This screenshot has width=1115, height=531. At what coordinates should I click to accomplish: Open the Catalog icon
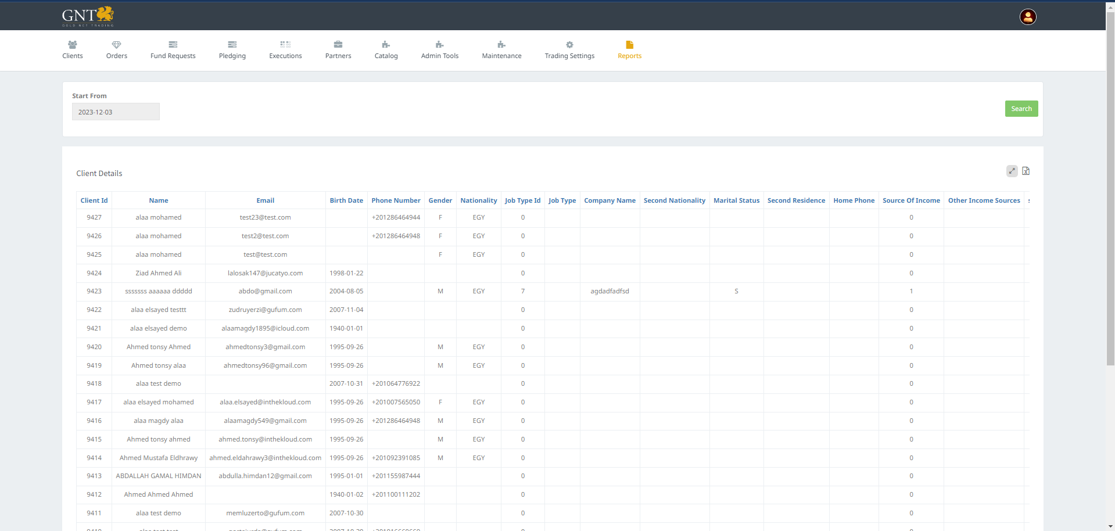pyautogui.click(x=386, y=45)
